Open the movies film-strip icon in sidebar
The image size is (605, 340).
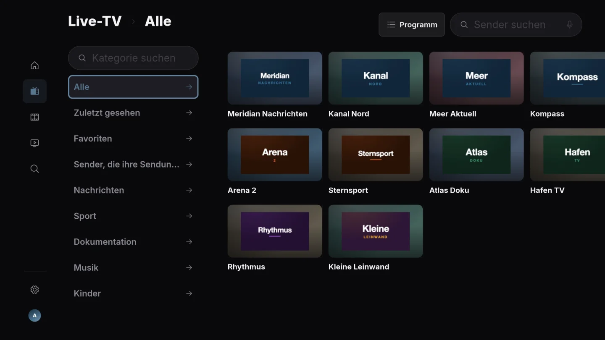(34, 117)
